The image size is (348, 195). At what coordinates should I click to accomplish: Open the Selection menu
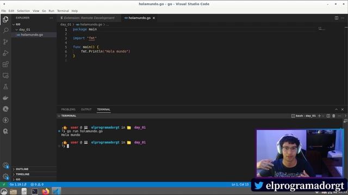(x=23, y=11)
